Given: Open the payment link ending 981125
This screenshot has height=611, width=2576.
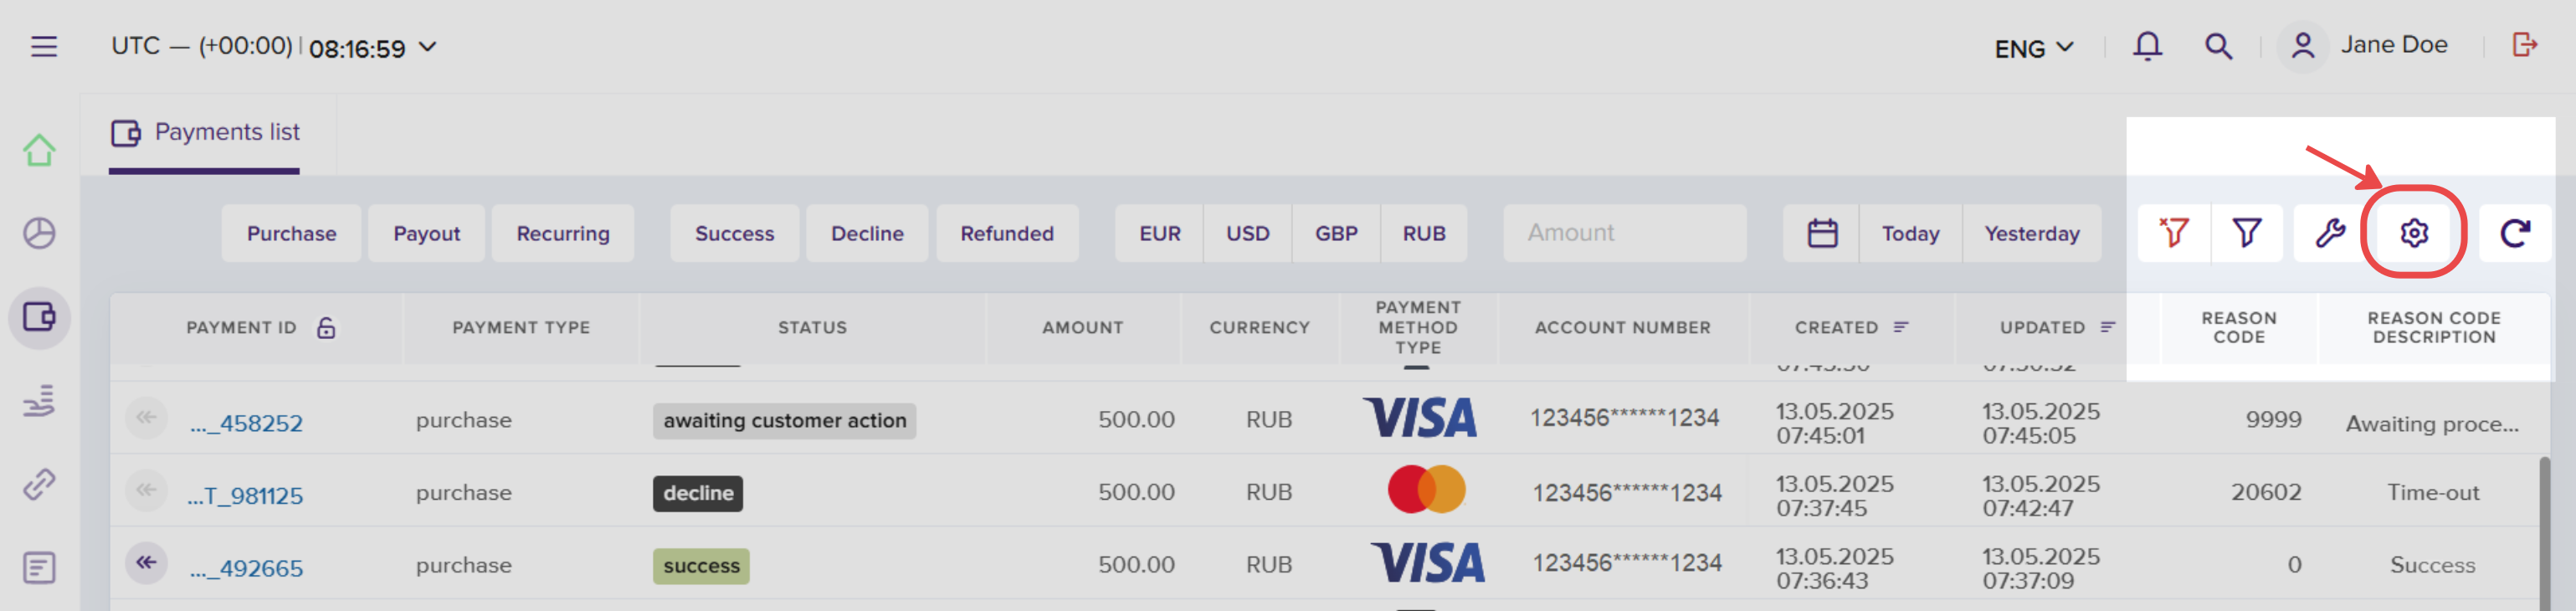Looking at the screenshot, I should tap(245, 496).
